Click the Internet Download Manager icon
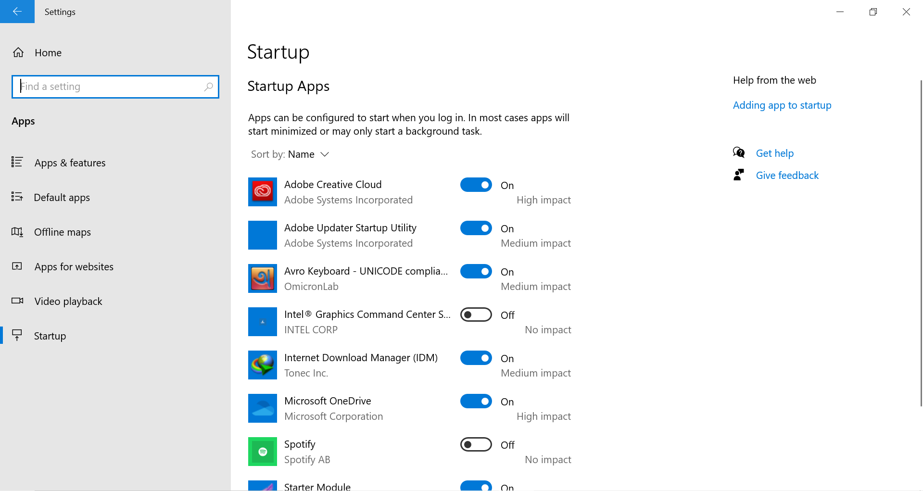This screenshot has height=491, width=923. click(x=263, y=365)
